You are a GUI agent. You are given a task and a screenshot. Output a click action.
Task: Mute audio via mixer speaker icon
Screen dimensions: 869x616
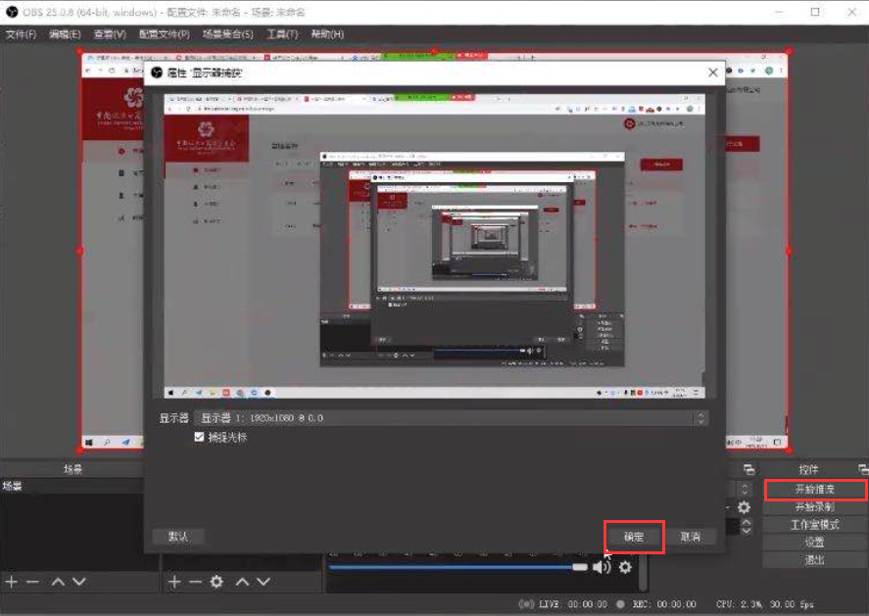601,567
